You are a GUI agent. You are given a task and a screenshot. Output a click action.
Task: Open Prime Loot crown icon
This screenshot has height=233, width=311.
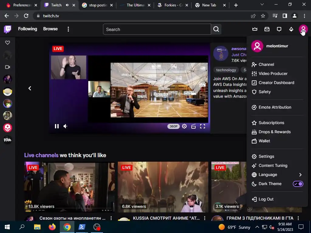click(x=255, y=29)
